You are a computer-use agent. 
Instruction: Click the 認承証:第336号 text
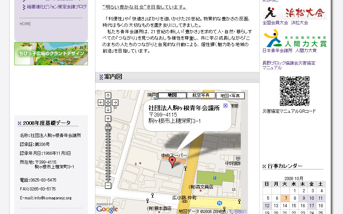(35, 144)
